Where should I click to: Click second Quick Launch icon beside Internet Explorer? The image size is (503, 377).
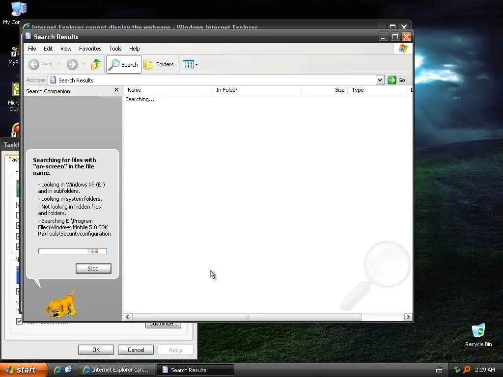pos(68,370)
